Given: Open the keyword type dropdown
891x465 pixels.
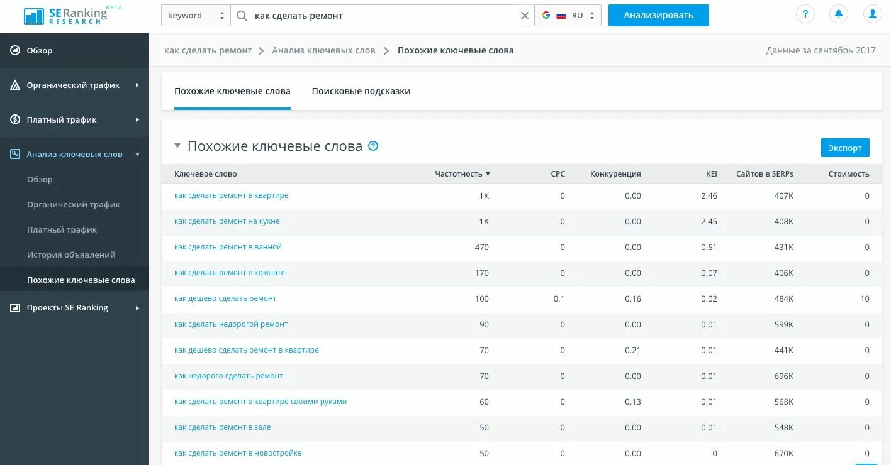Looking at the screenshot, I should 196,16.
